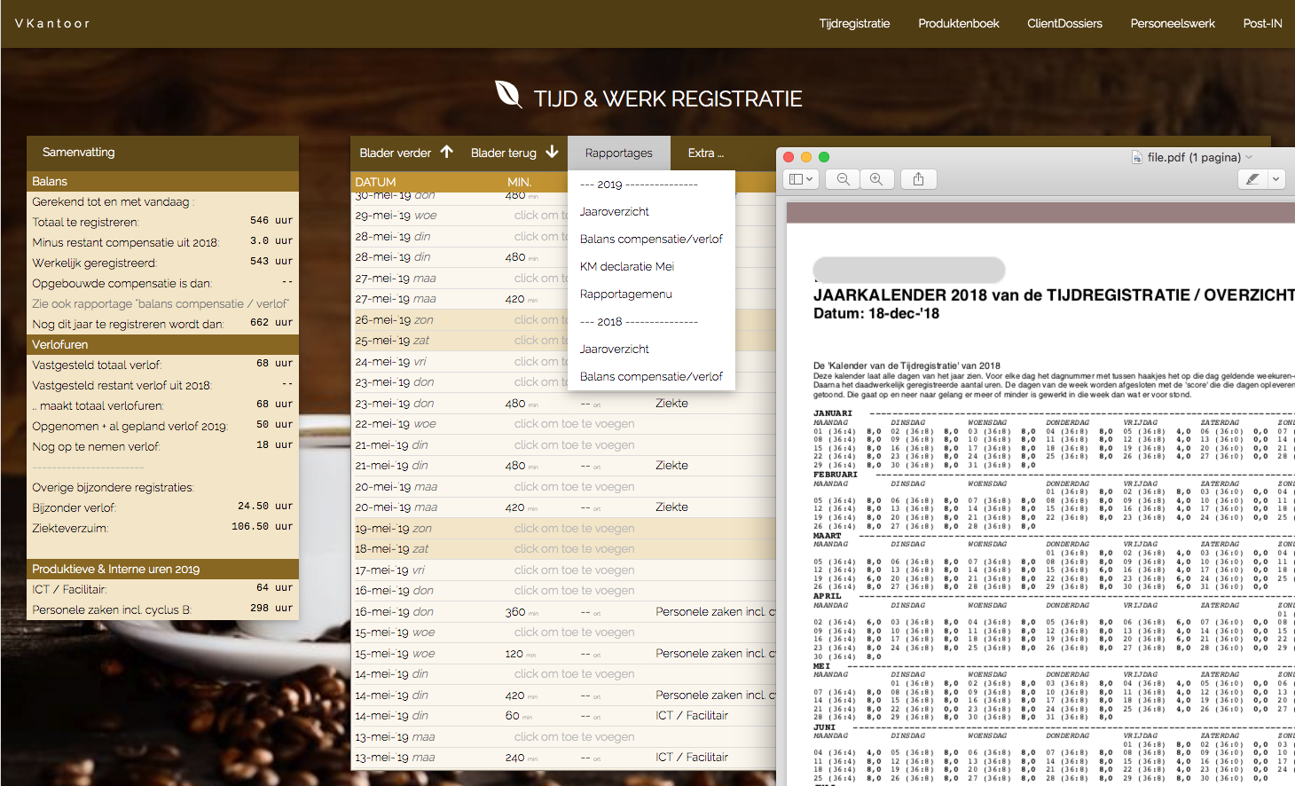Click the 360 minutes entry on 16-mei-19
The image size is (1295, 786).
515,612
